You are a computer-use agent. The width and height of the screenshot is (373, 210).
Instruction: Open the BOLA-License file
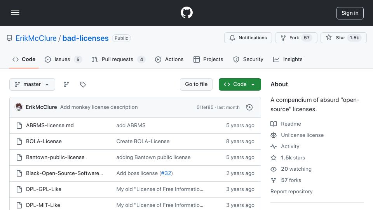coord(44,142)
